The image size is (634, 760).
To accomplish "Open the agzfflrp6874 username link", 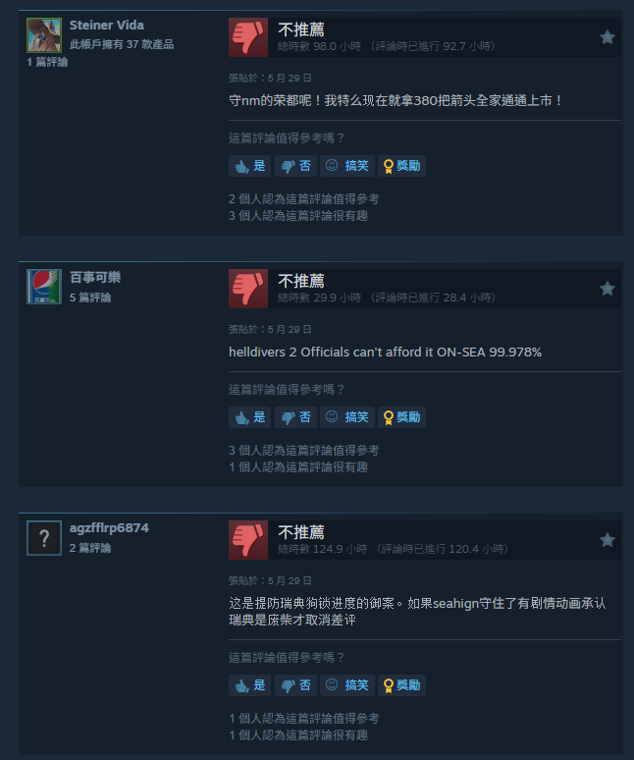I will click(x=109, y=528).
